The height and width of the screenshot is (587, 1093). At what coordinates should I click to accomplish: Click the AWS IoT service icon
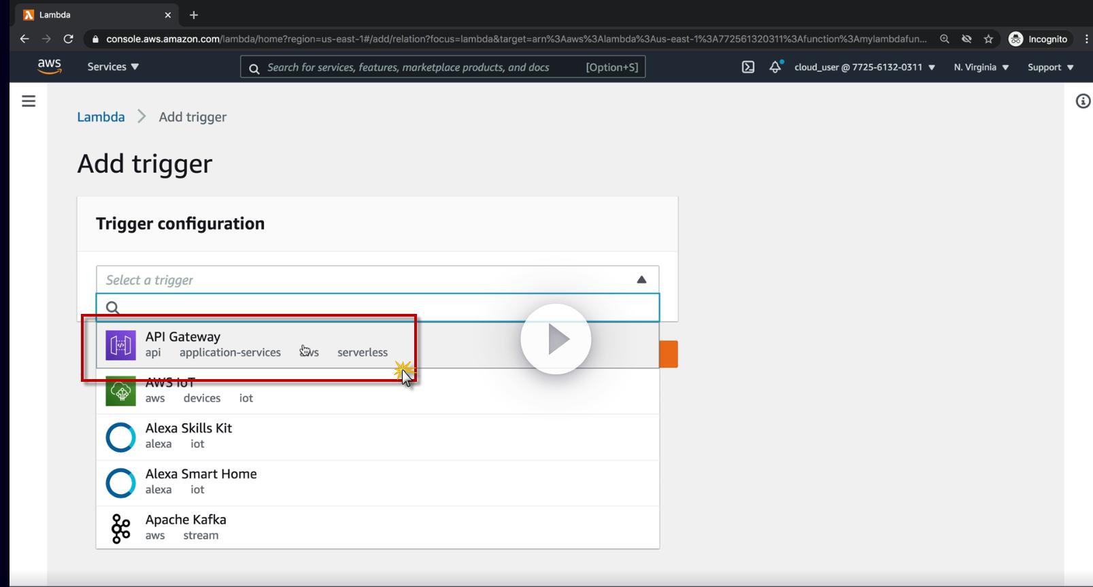pyautogui.click(x=120, y=391)
